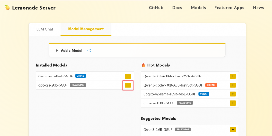Click the Installed Models heading

pyautogui.click(x=51, y=65)
